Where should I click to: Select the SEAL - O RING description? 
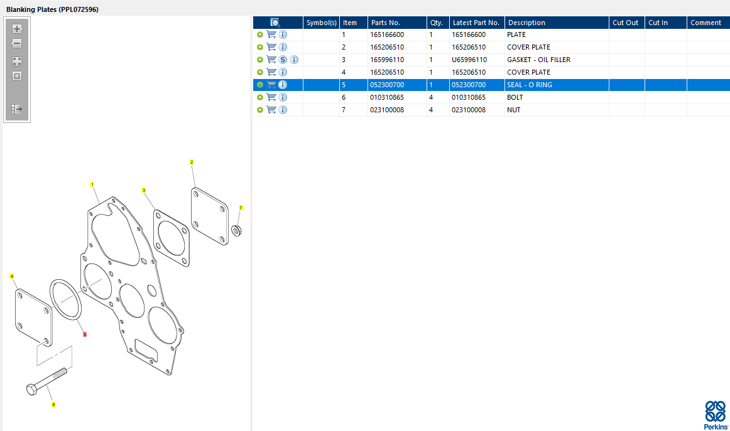(x=530, y=85)
